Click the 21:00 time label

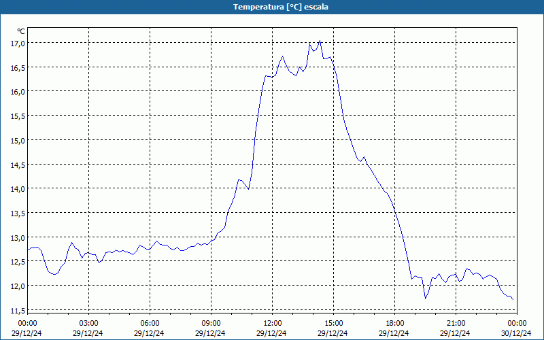coord(456,324)
